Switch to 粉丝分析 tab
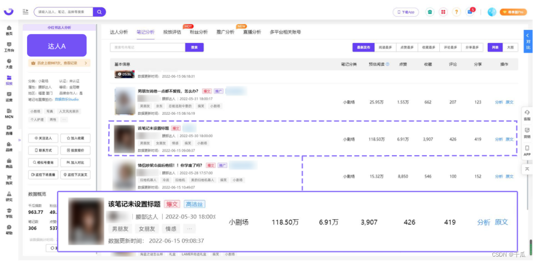 [199, 32]
